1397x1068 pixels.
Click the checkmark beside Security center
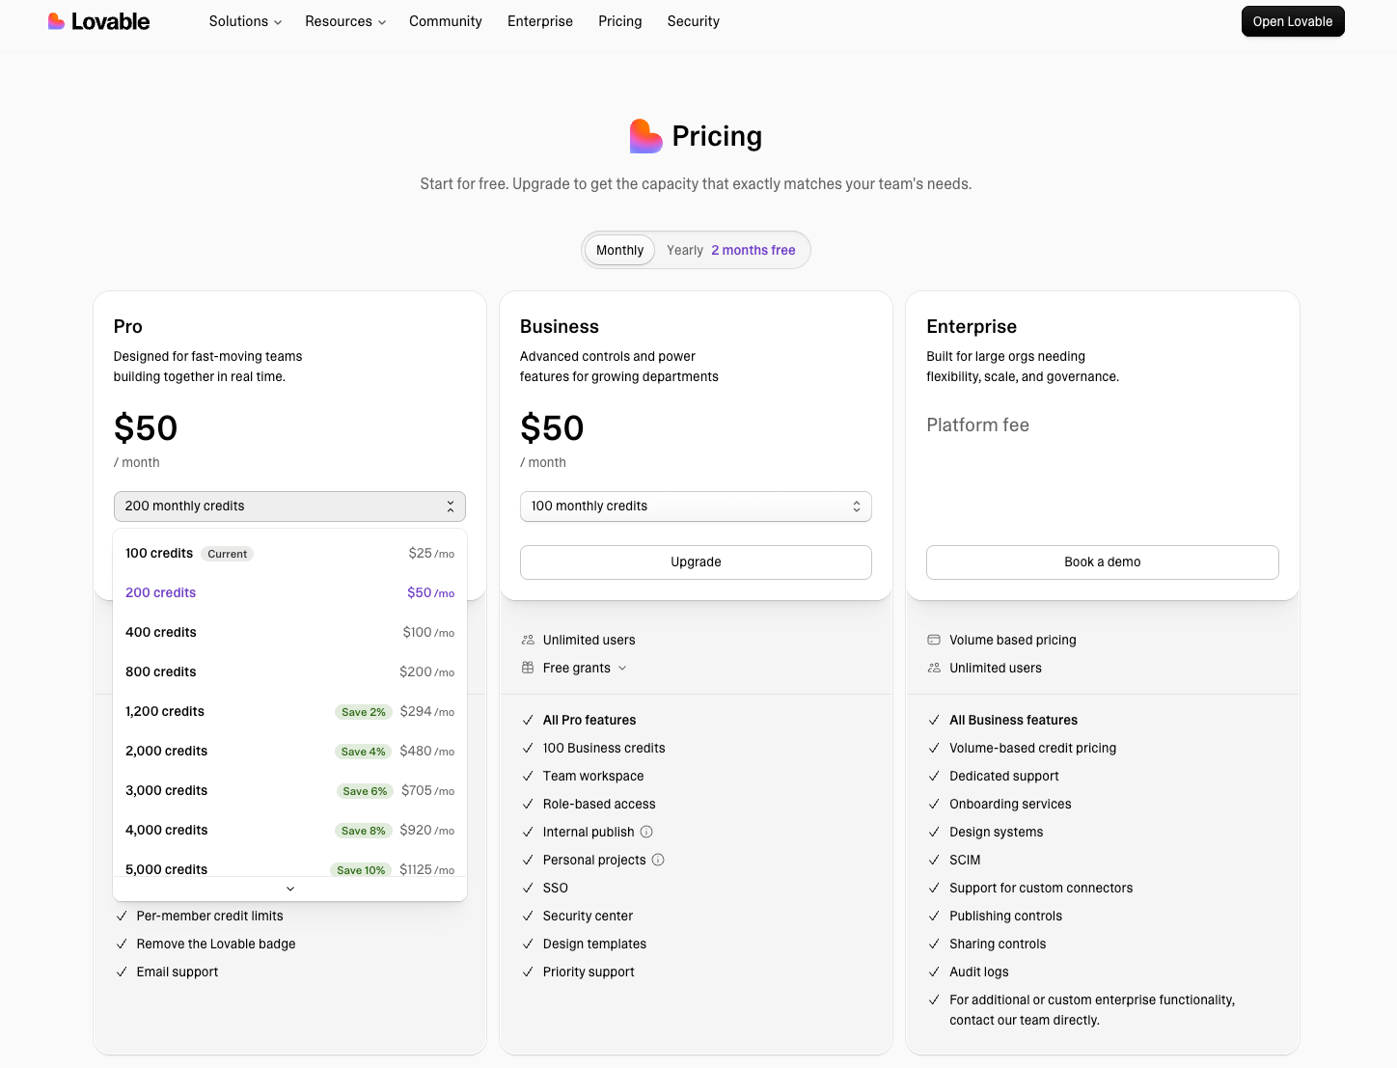click(x=528, y=916)
